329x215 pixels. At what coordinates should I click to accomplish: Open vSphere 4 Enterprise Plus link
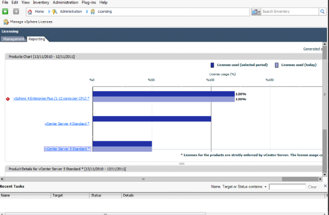[51, 99]
